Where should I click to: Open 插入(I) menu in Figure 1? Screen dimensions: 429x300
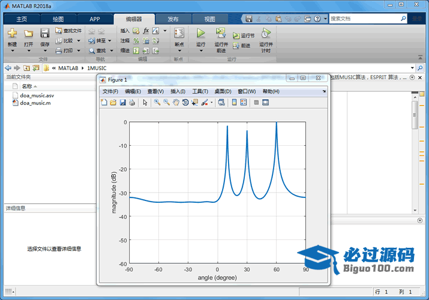click(178, 91)
